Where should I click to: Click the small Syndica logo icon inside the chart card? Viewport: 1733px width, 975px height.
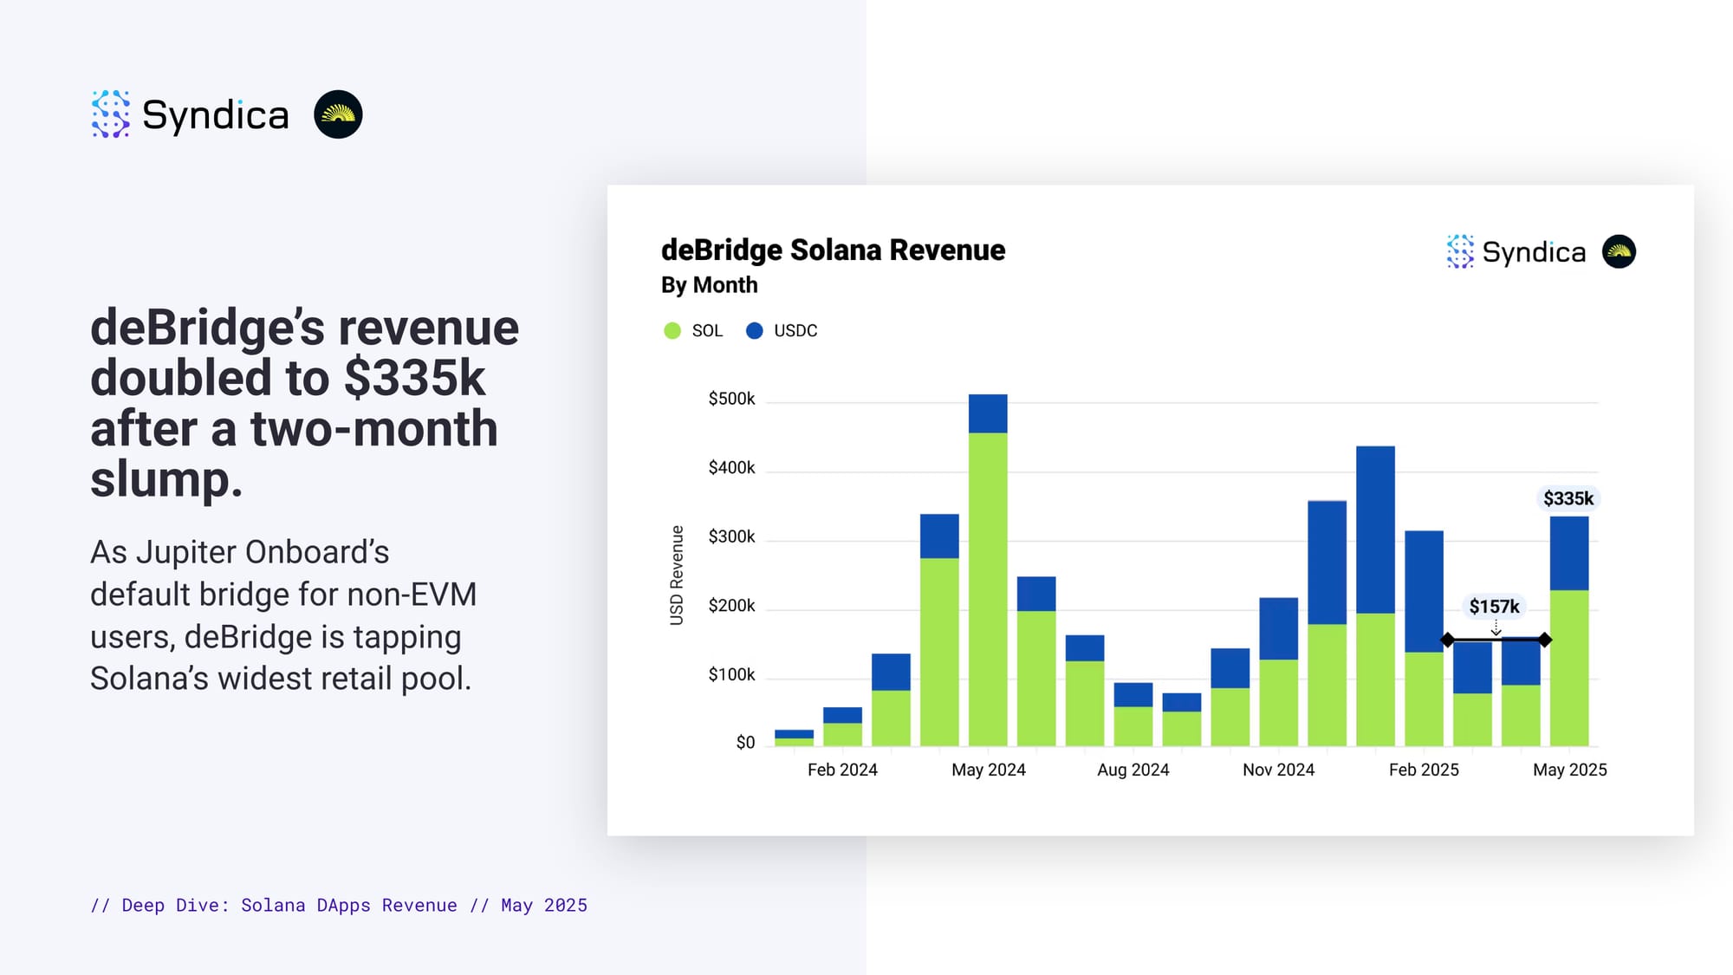[1460, 251]
